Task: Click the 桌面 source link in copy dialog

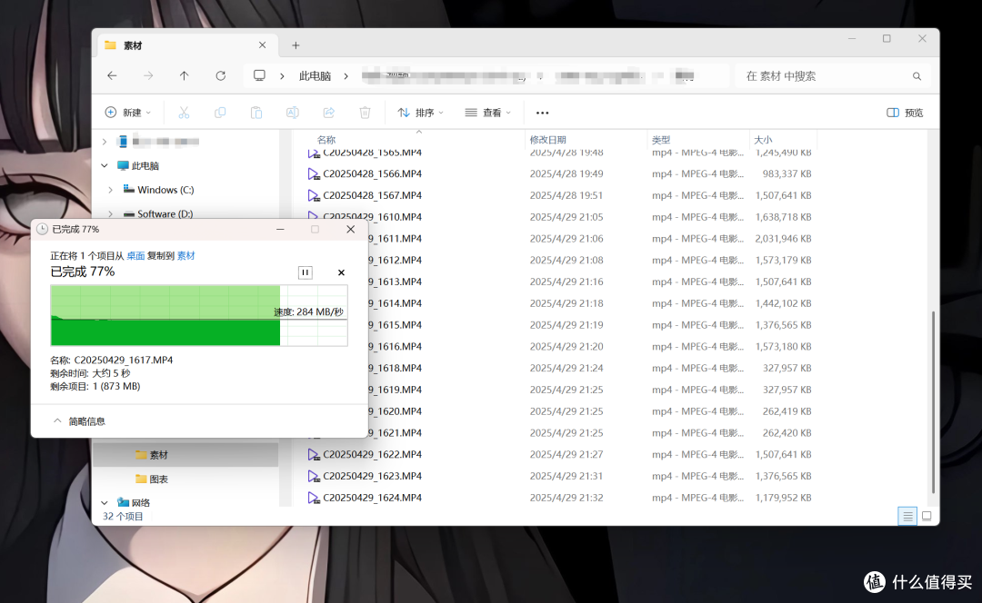Action: pyautogui.click(x=135, y=255)
